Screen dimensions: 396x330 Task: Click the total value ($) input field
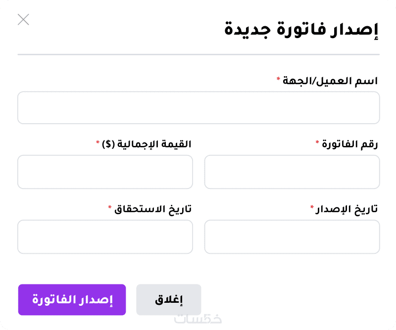[105, 172]
